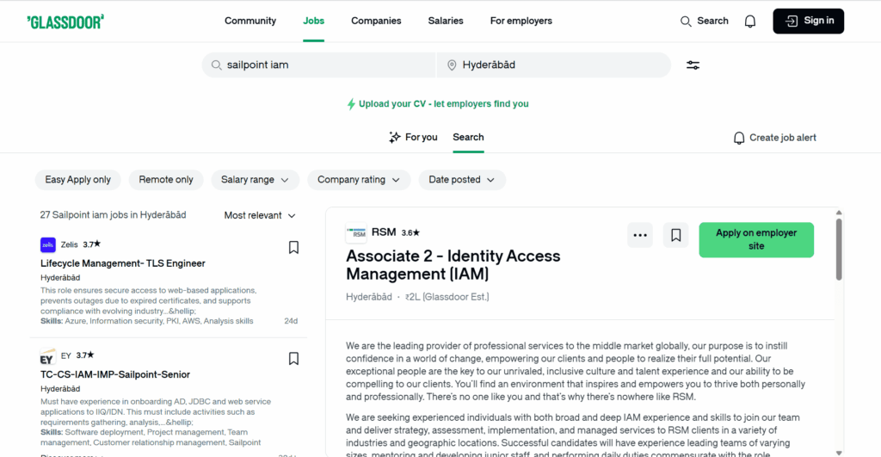This screenshot has width=881, height=457.
Task: Click the scrollbar up arrow in details
Action: click(839, 213)
